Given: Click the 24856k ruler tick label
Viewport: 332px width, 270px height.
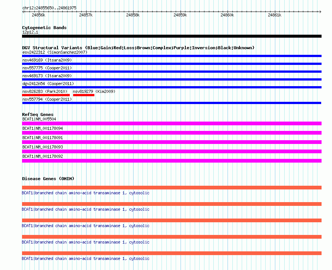Looking at the screenshot, I should (x=38, y=15).
